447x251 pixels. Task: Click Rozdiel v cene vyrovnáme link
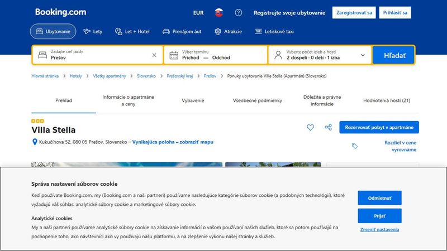click(x=400, y=146)
